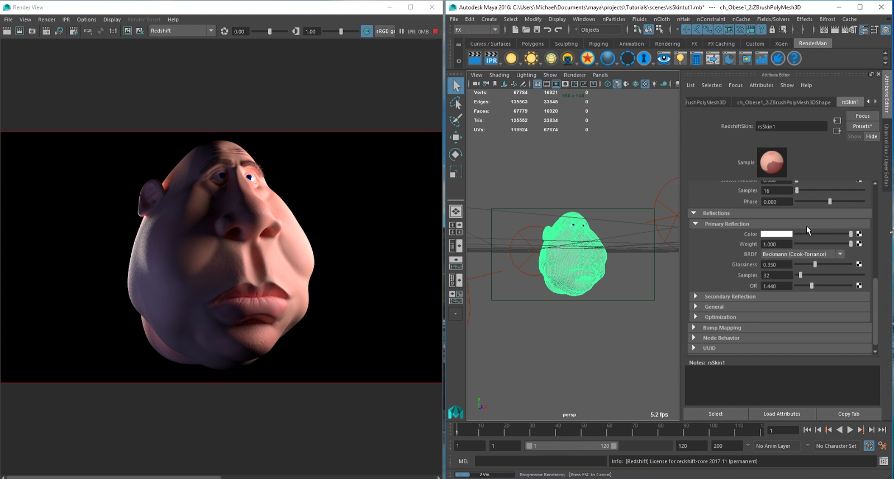Click the lightbulb icon on RenderMan shelf
894x479 pixels.
(x=680, y=59)
